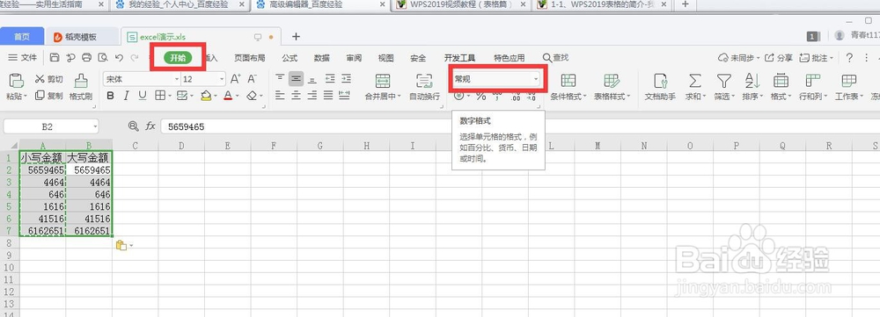Open the Format (格式) dropdown
The width and height of the screenshot is (880, 317).
point(781,87)
